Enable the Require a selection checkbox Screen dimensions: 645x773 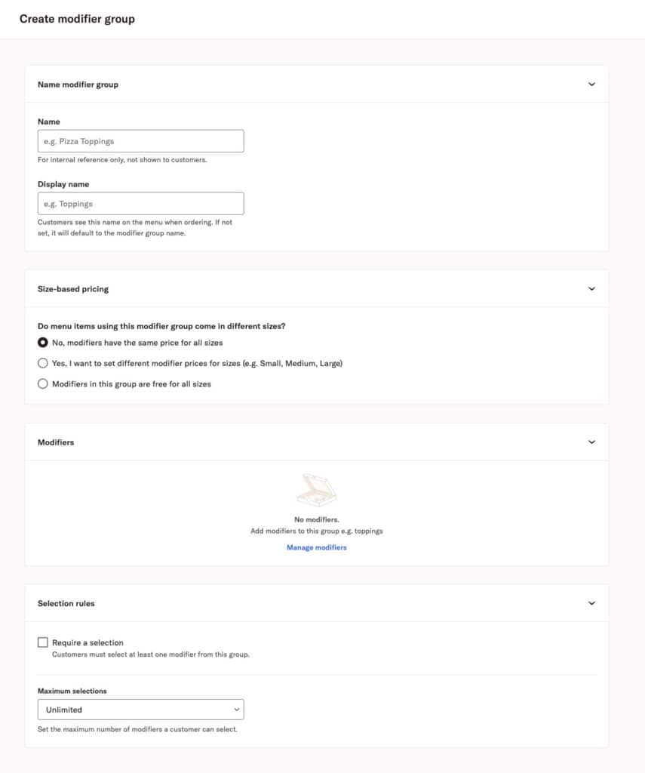point(42,642)
